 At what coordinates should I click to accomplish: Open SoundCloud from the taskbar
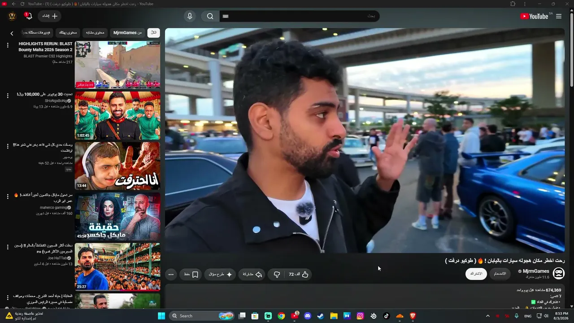400,316
